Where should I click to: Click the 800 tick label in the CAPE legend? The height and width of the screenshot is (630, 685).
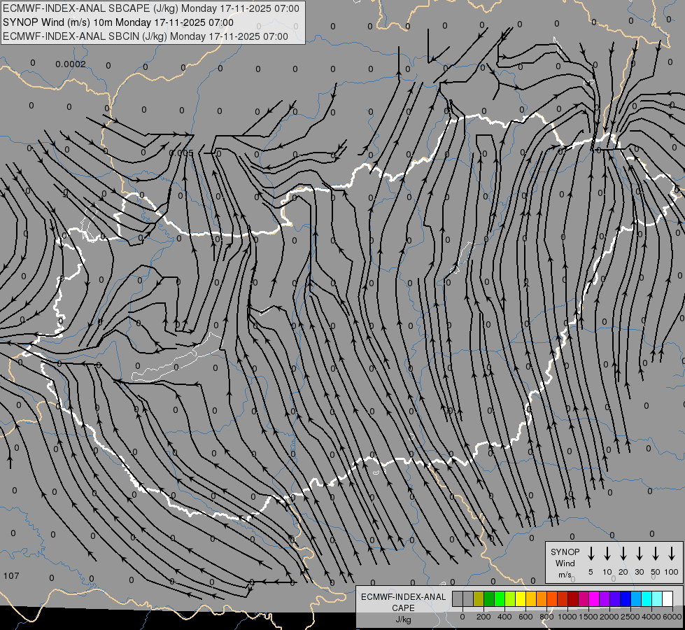pyautogui.click(x=546, y=617)
